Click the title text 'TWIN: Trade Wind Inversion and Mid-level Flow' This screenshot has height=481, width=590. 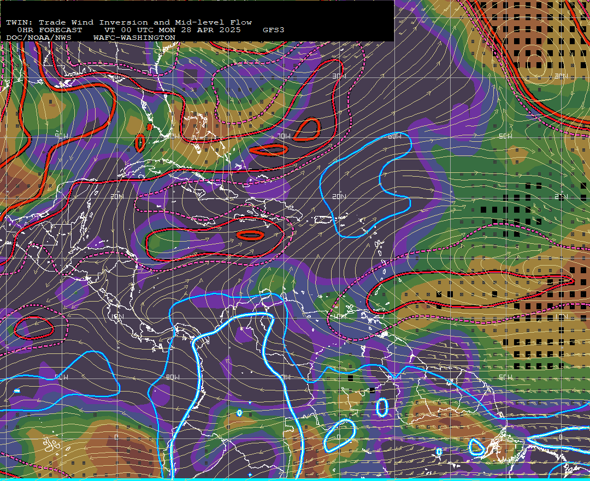pyautogui.click(x=129, y=22)
